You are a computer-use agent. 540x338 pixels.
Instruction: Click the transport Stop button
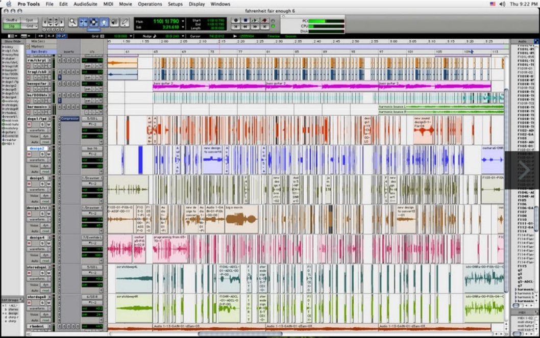pyautogui.click(x=246, y=20)
